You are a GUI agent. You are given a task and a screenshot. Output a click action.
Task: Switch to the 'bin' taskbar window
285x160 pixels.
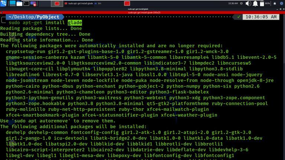[x=98, y=3]
